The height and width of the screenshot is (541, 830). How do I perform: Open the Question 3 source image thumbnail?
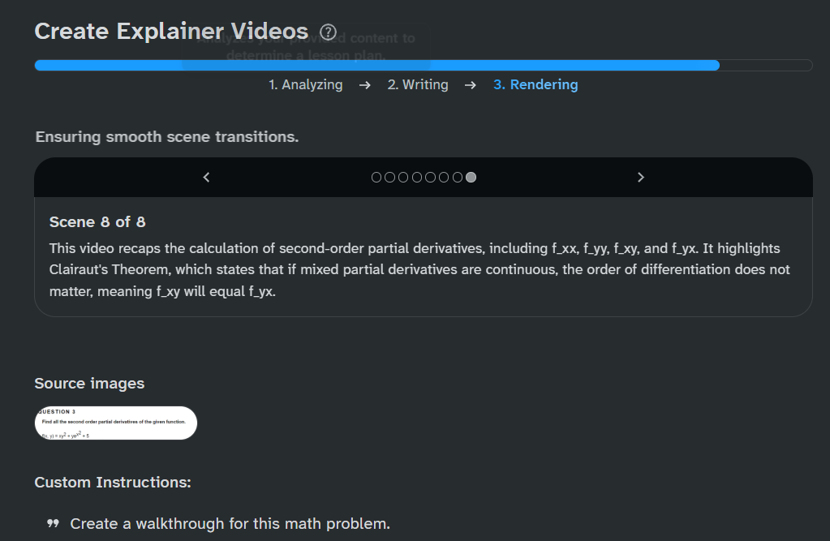click(x=116, y=423)
